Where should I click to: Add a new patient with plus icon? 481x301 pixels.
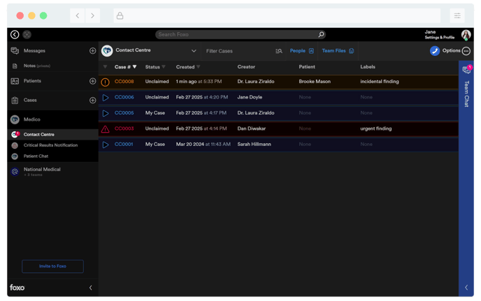[x=93, y=81]
